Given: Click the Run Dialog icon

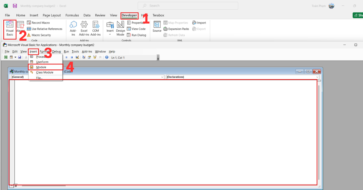Looking at the screenshot, I should coord(137,35).
